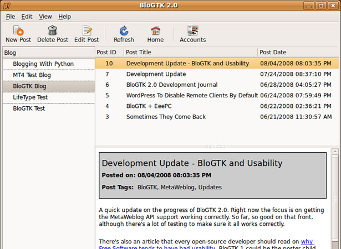The width and height of the screenshot is (341, 249).
Task: Sort by the Post ID column header
Action: (x=109, y=53)
